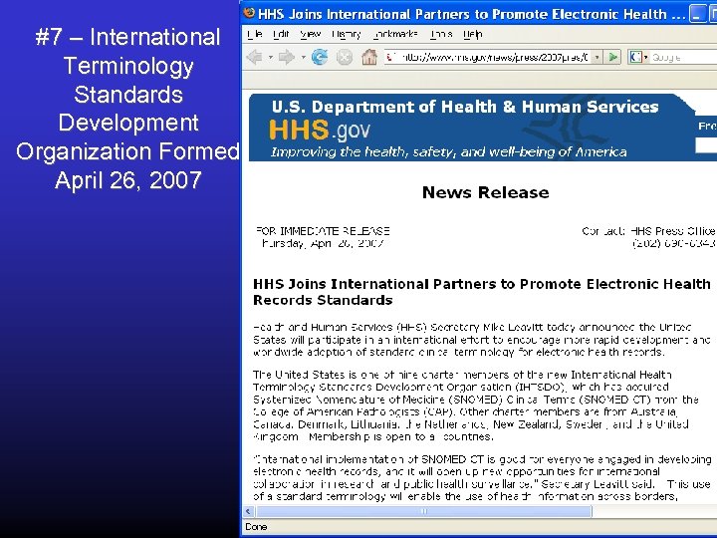Minimize the Firefox browser window
This screenshot has width=717, height=538.
point(697,14)
